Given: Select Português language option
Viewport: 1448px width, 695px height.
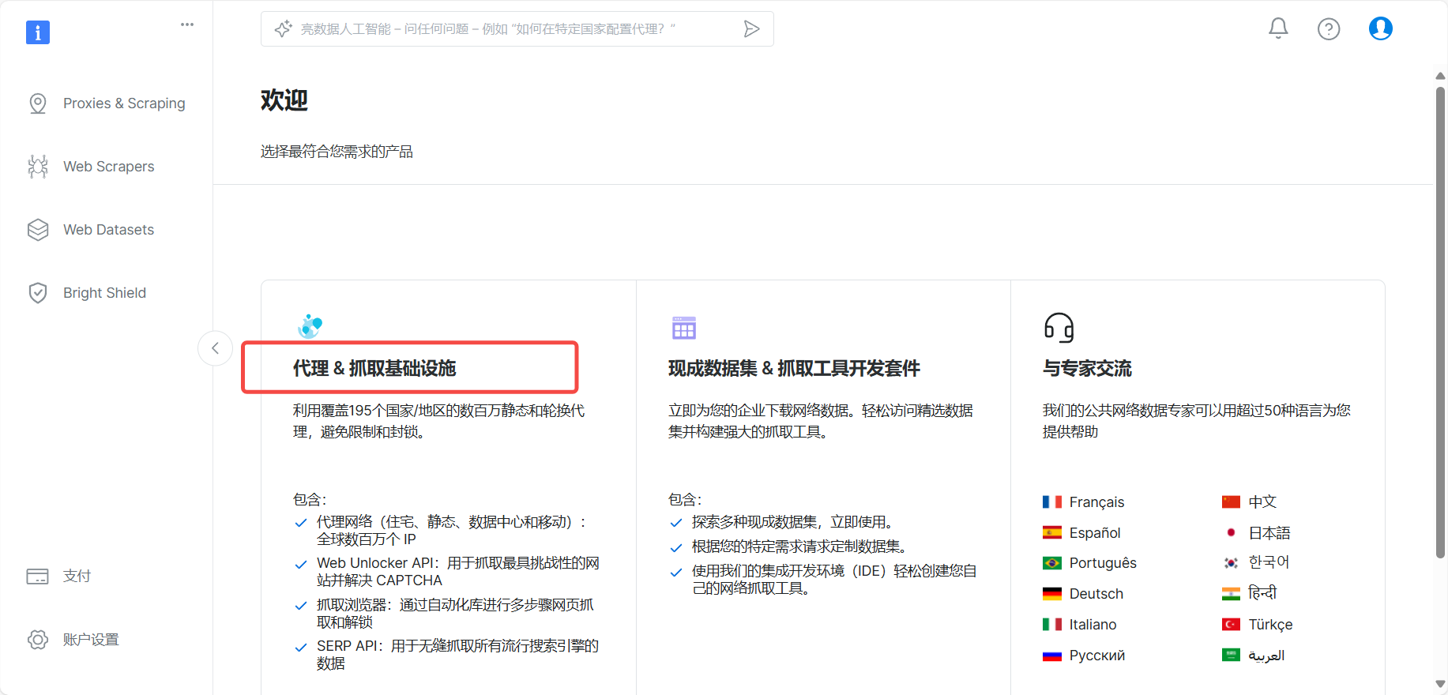Looking at the screenshot, I should 1103,563.
